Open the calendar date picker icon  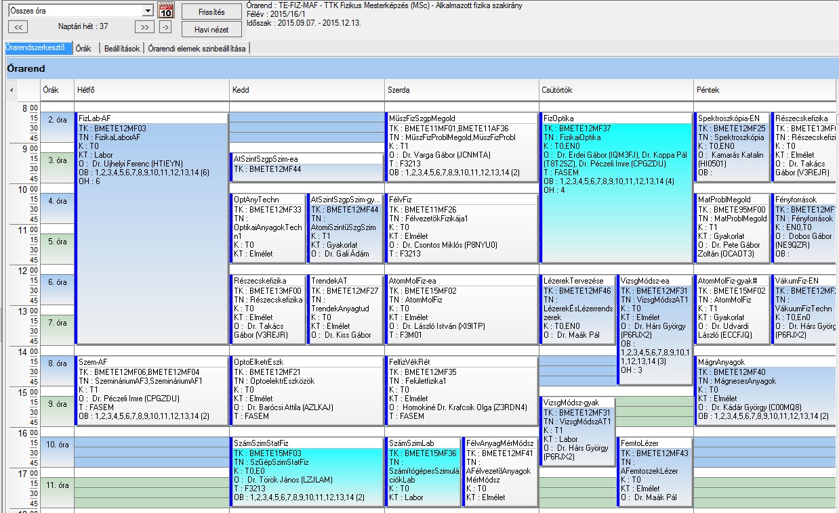(166, 11)
